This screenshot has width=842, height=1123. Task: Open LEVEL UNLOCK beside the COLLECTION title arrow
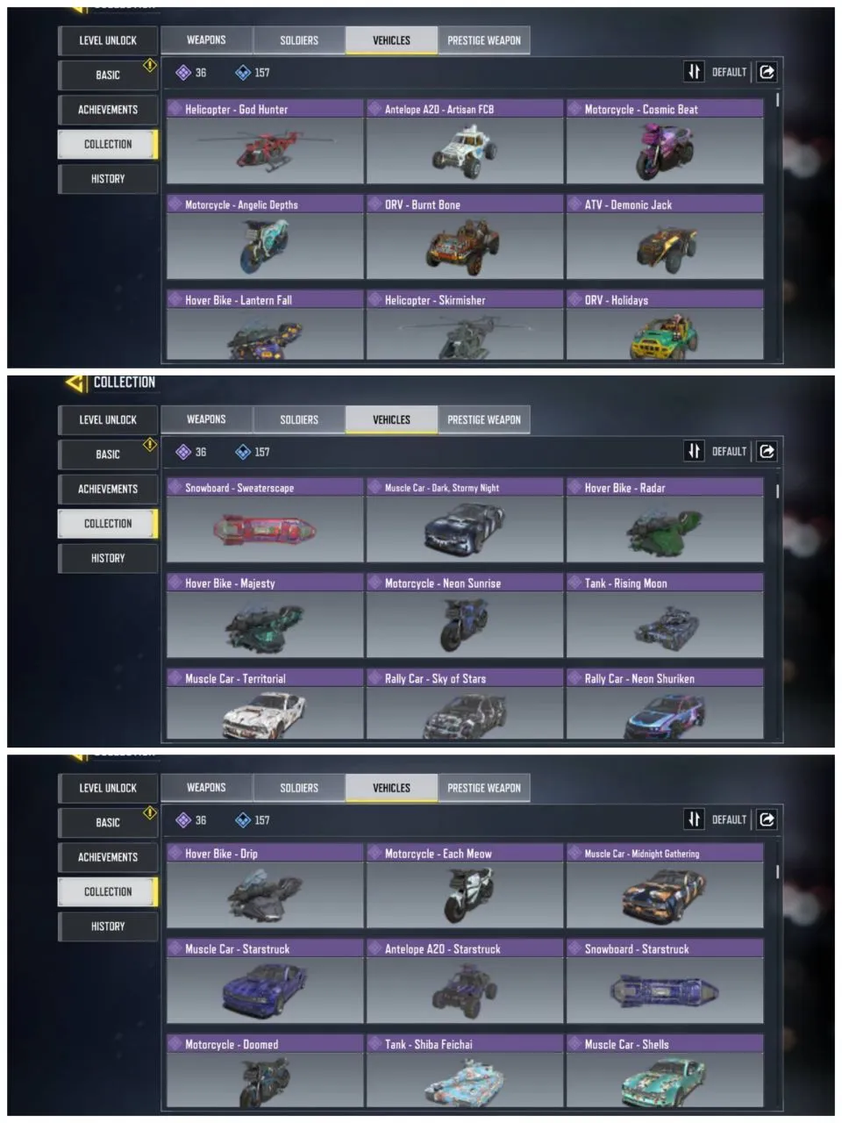click(108, 419)
